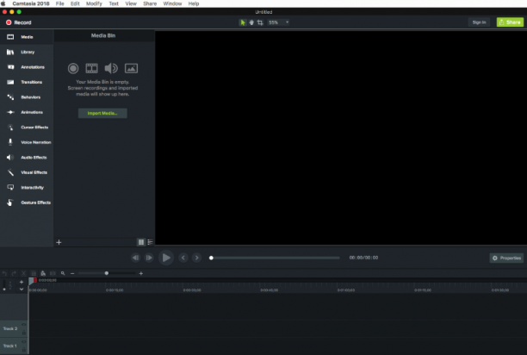
Task: Open the Transitions panel
Action: pyautogui.click(x=27, y=82)
